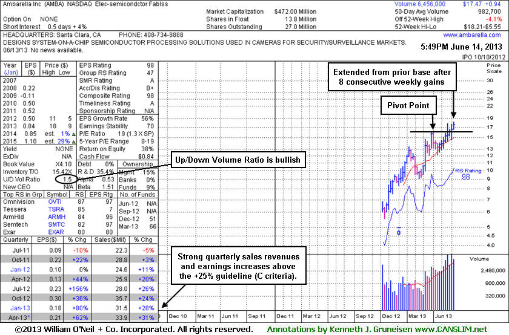Click the Earnings Stability 70 value
Screen dimensions: 509x335
[150, 126]
